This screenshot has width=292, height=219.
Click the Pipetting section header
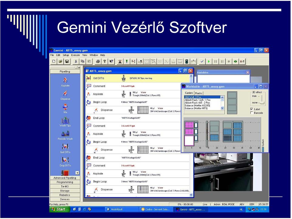[65, 71]
